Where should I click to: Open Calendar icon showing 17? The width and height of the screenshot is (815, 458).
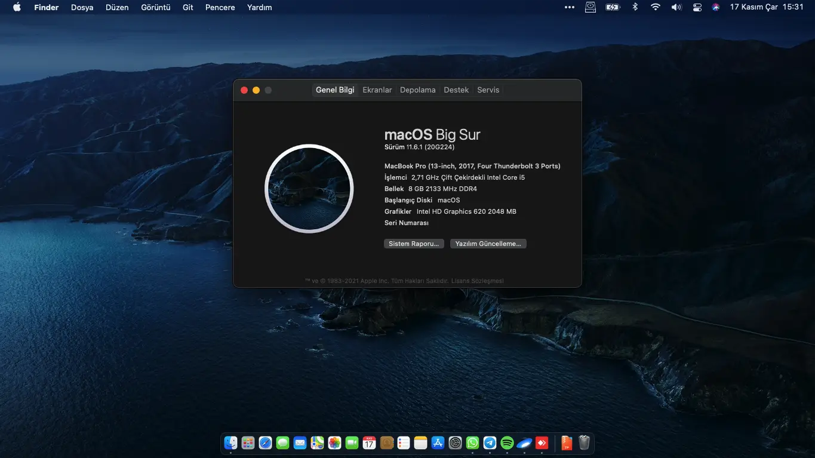pyautogui.click(x=369, y=443)
